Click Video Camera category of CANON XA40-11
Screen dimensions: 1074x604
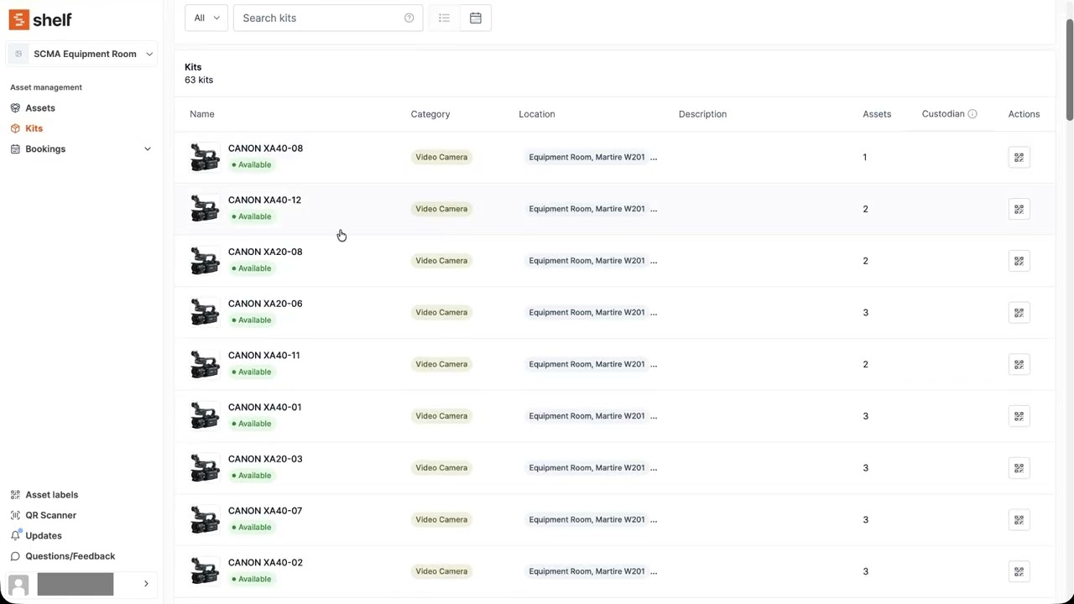coord(441,365)
